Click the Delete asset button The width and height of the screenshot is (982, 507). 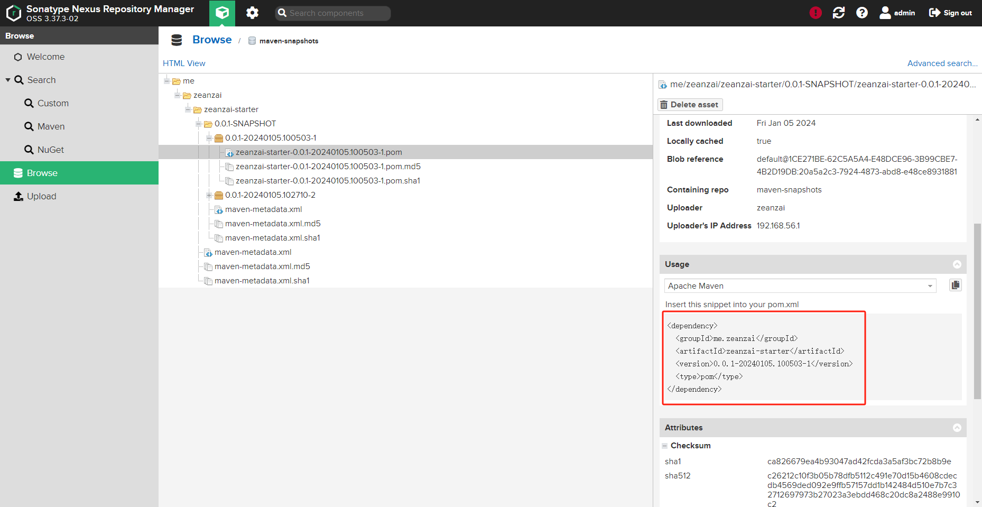689,105
